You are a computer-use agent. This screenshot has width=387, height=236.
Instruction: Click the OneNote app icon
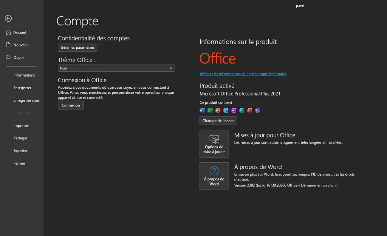click(x=234, y=111)
